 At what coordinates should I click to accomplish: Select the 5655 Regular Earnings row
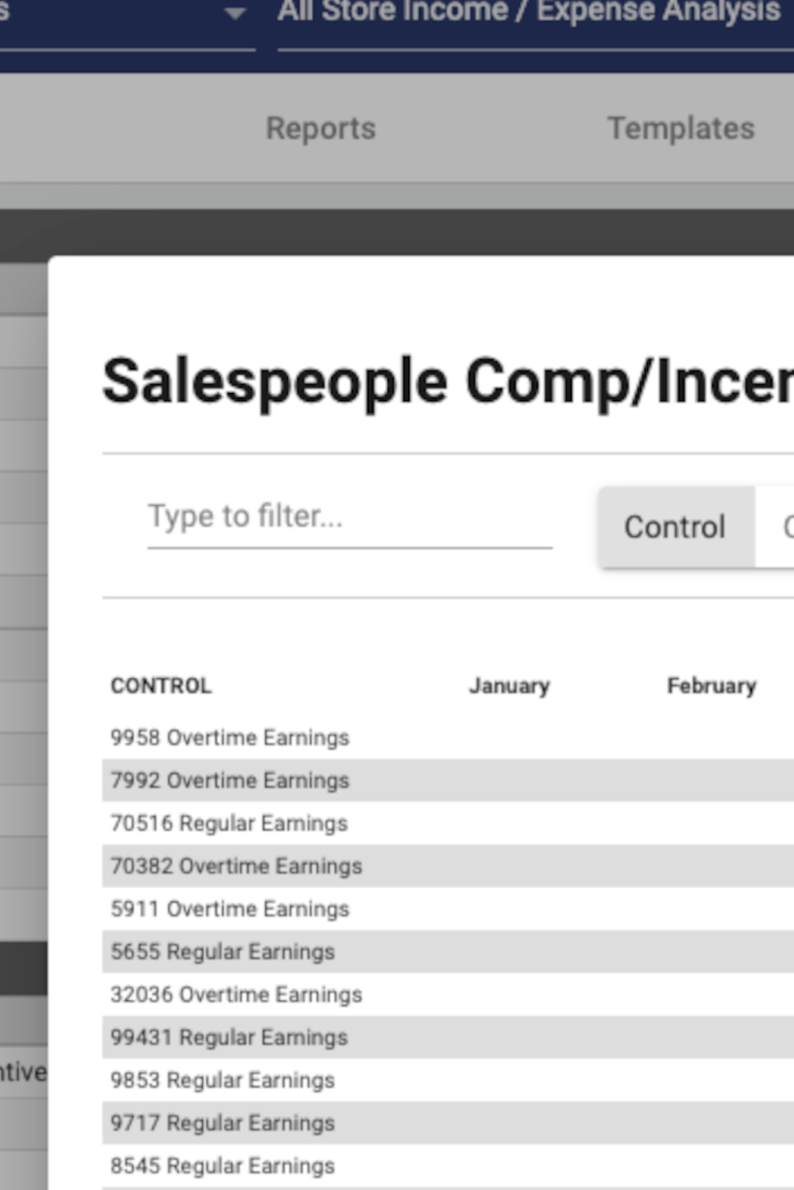pos(222,952)
